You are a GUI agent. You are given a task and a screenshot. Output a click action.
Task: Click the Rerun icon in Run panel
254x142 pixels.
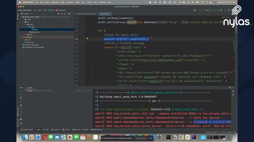click(x=21, y=91)
